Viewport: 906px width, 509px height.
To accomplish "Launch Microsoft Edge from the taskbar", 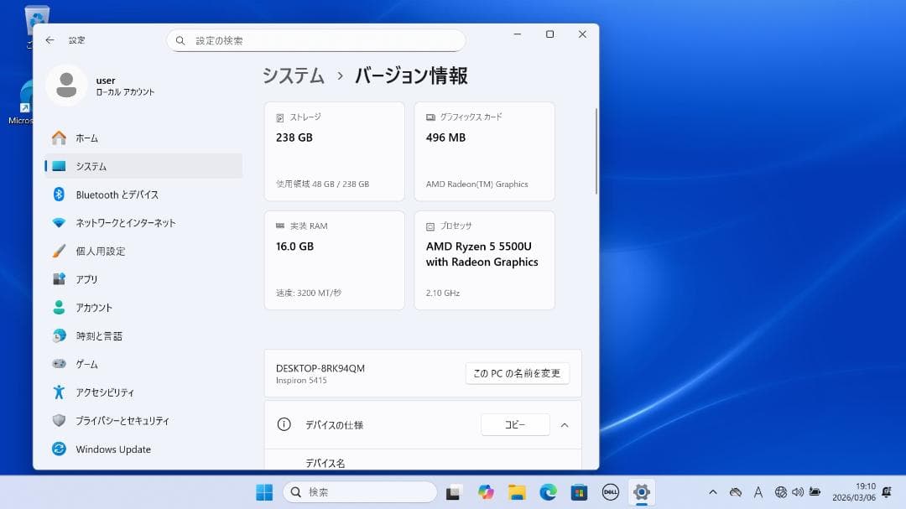I will [548, 492].
